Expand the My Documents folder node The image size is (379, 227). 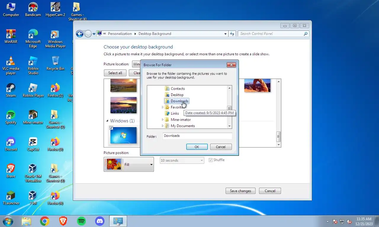click(x=163, y=126)
